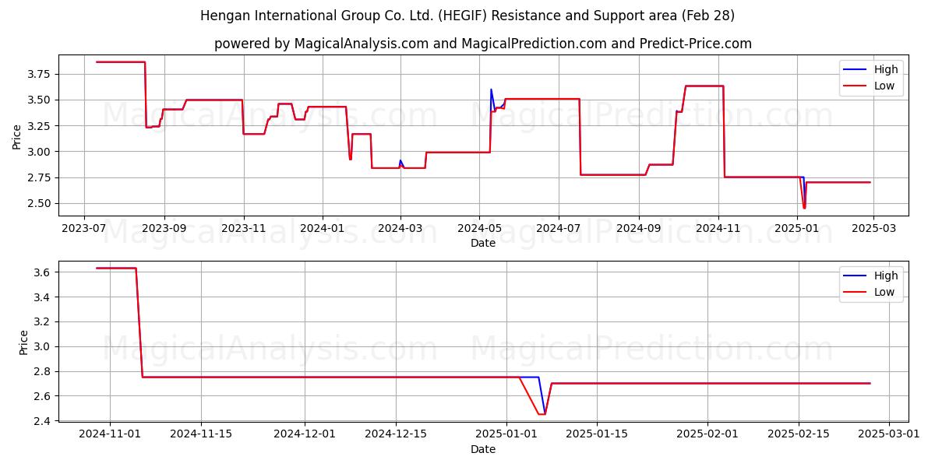Click the 2025-03-01 tick label
Screen dimensions: 935x467
pos(889,435)
